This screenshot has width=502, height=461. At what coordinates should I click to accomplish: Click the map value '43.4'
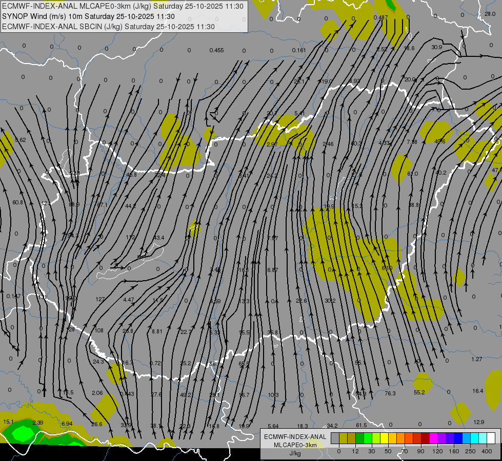pos(159,237)
